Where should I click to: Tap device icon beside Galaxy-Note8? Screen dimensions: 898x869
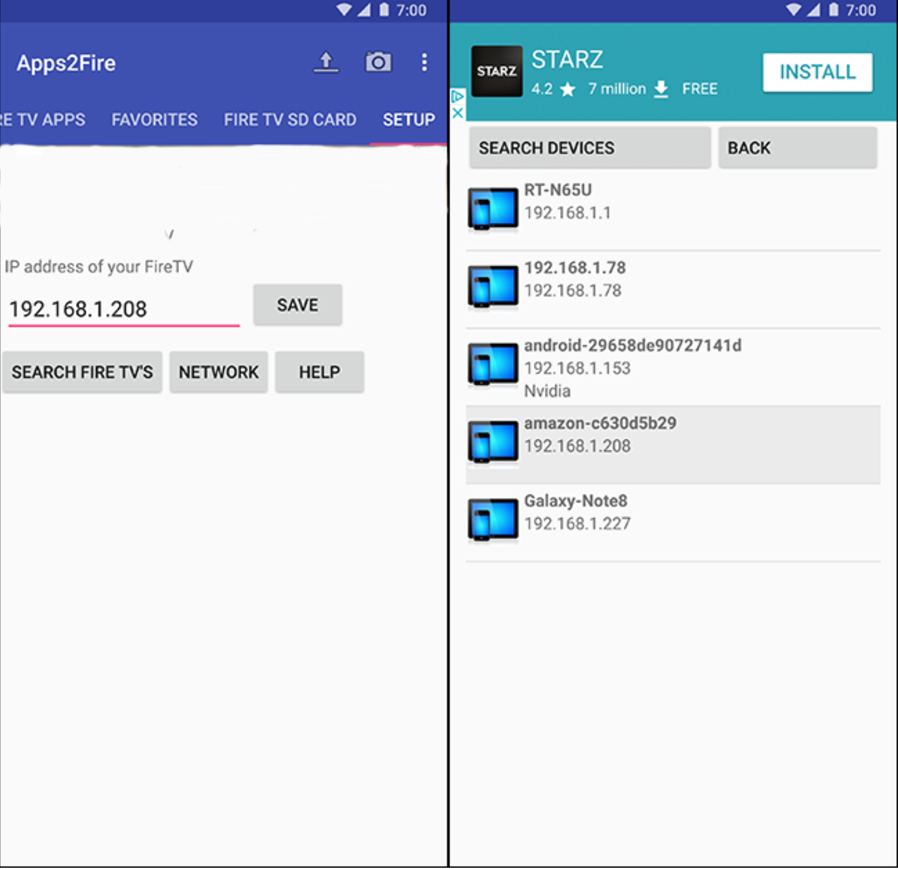(x=493, y=519)
